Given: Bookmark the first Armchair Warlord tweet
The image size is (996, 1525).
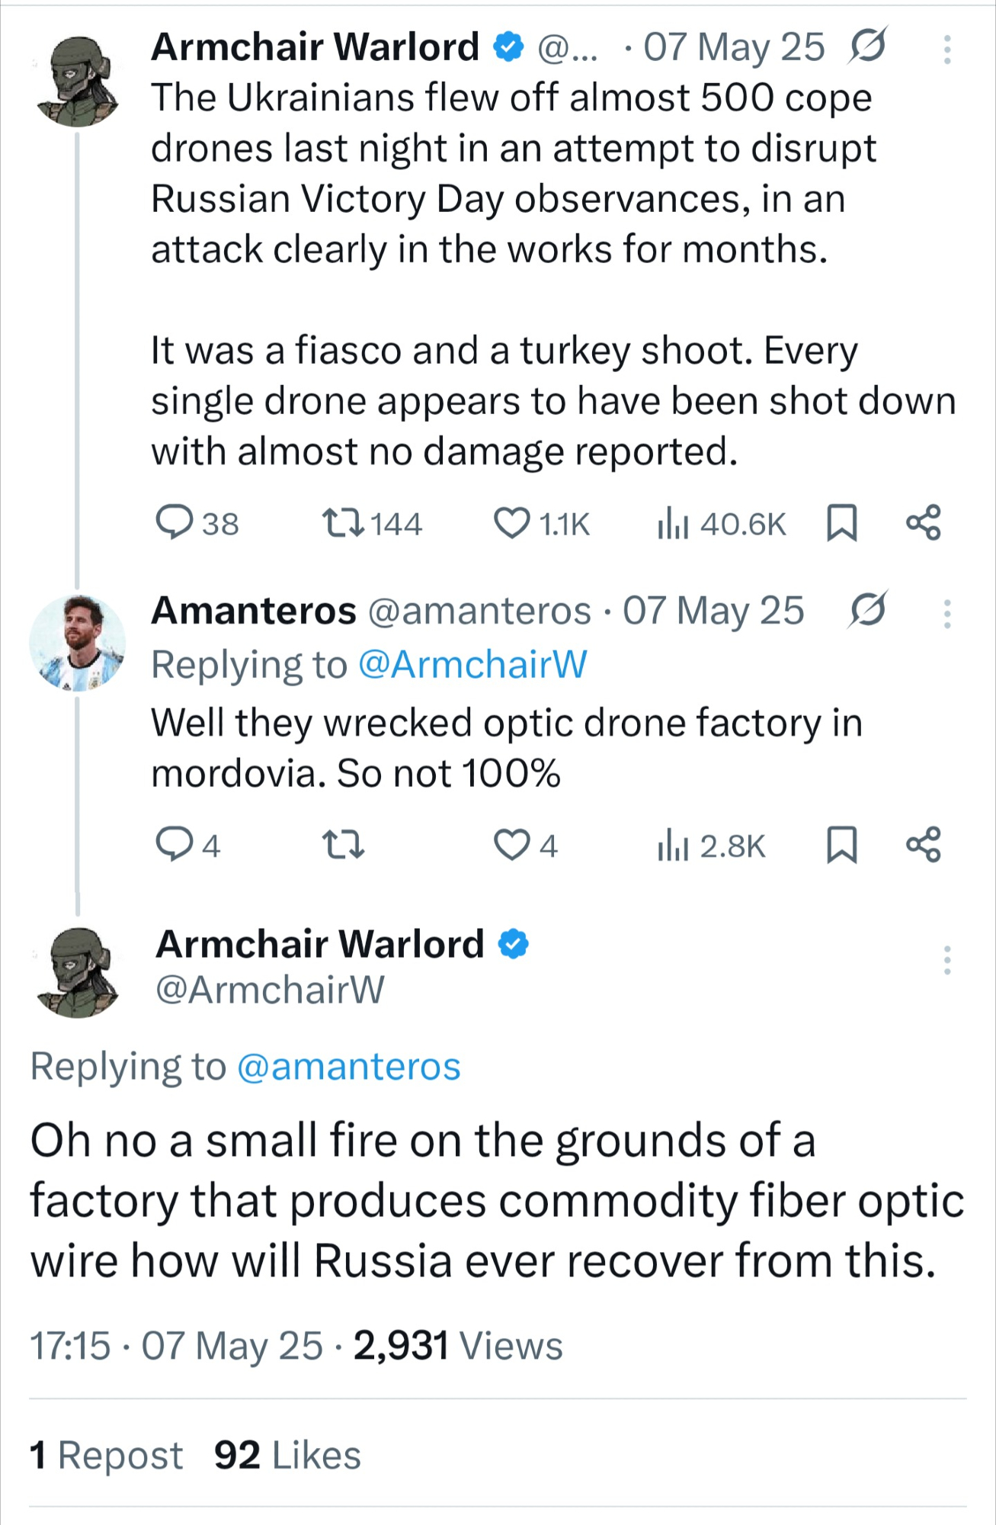Looking at the screenshot, I should pos(842,523).
